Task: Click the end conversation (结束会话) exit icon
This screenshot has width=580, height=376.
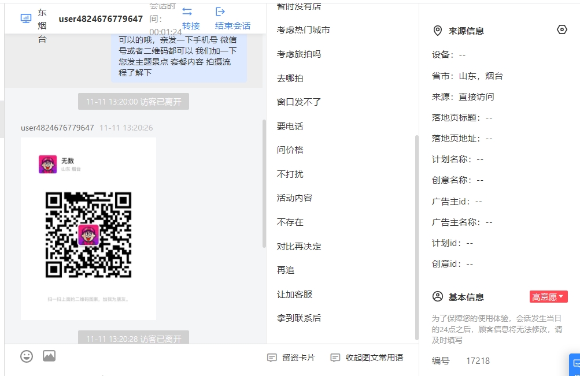Action: coord(220,12)
